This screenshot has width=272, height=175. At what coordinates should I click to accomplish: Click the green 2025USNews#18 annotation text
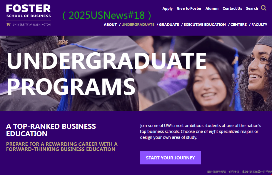tap(107, 15)
